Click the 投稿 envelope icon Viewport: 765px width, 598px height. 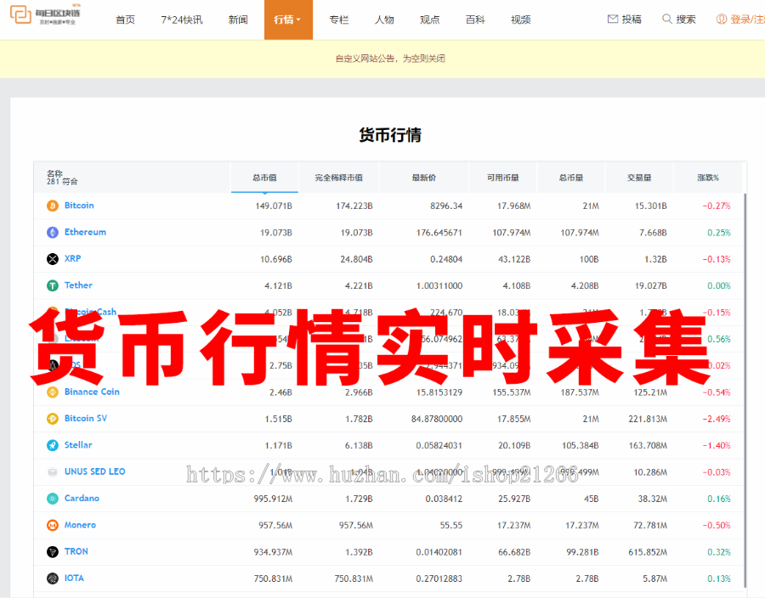tap(611, 19)
